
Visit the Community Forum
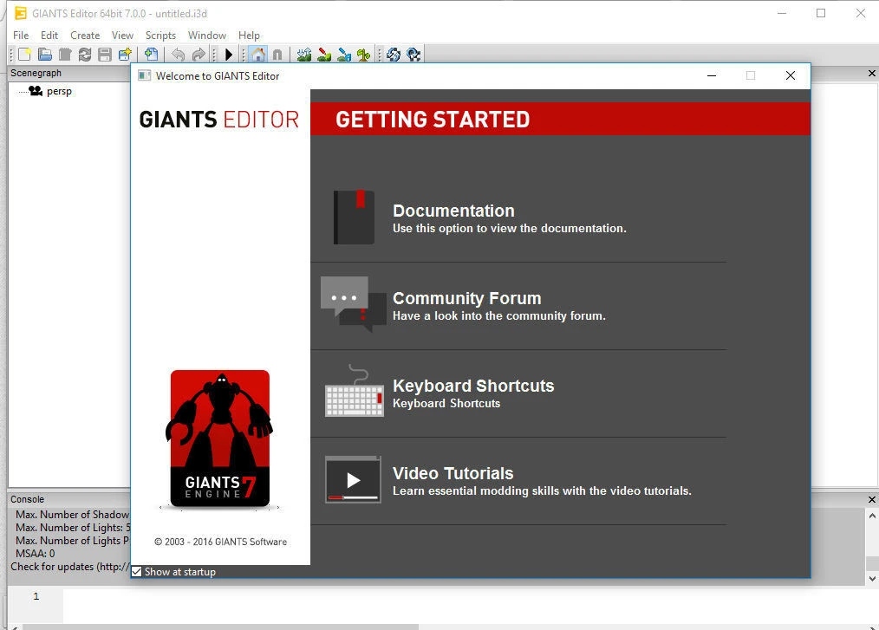[466, 298]
